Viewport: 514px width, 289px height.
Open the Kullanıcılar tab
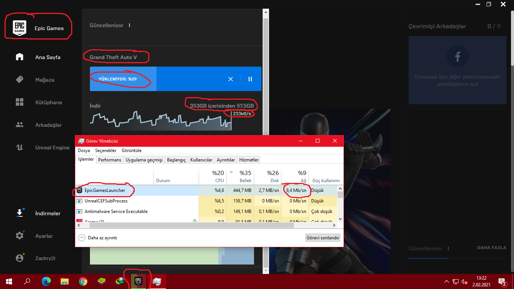201,160
